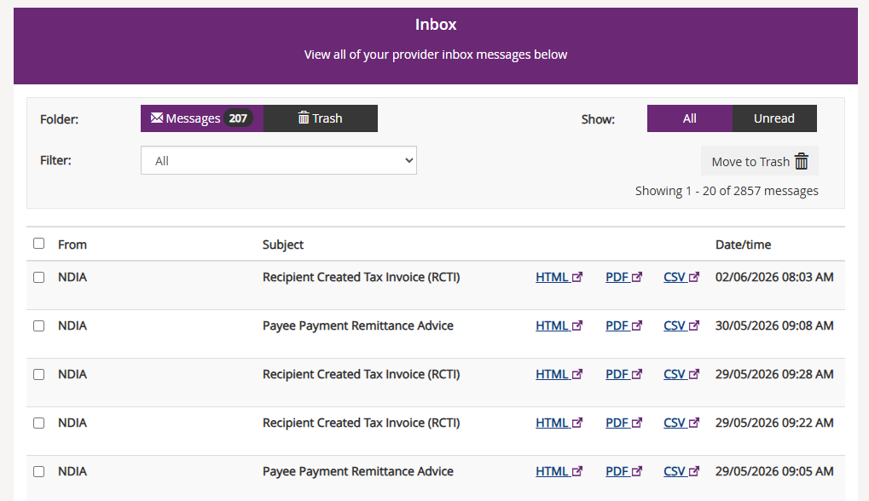
Task: Switch to the Trash folder
Action: point(321,118)
